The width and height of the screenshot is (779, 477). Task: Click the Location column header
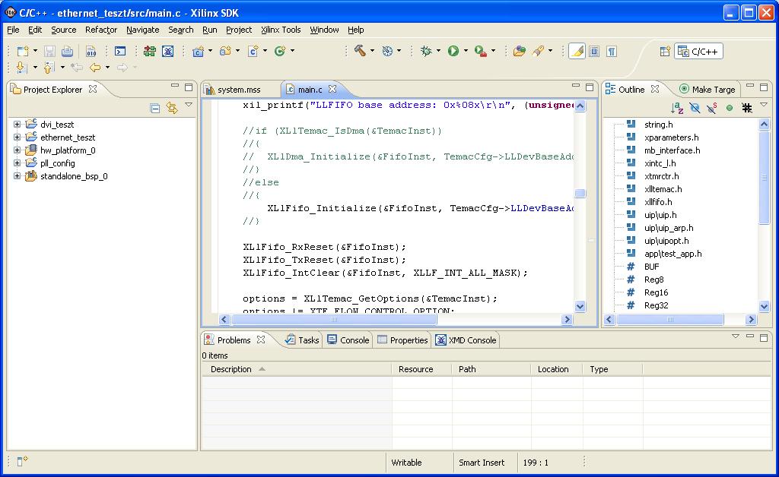click(557, 369)
